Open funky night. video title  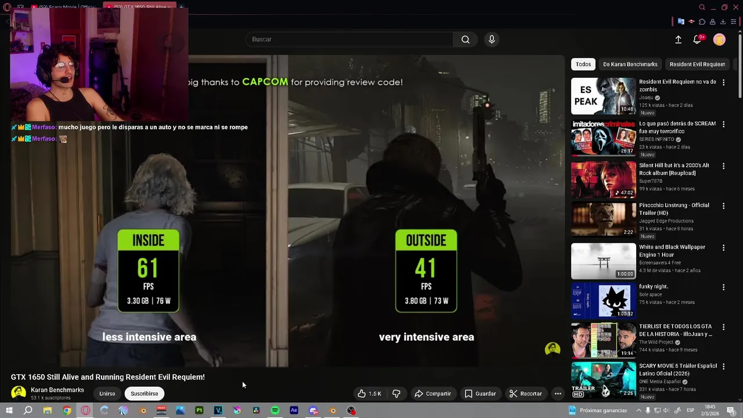[654, 287]
